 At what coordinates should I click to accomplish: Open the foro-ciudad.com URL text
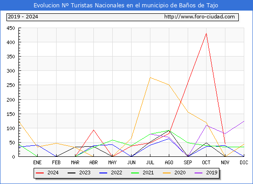click(200, 17)
